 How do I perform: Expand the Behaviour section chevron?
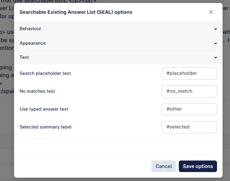tap(216, 29)
